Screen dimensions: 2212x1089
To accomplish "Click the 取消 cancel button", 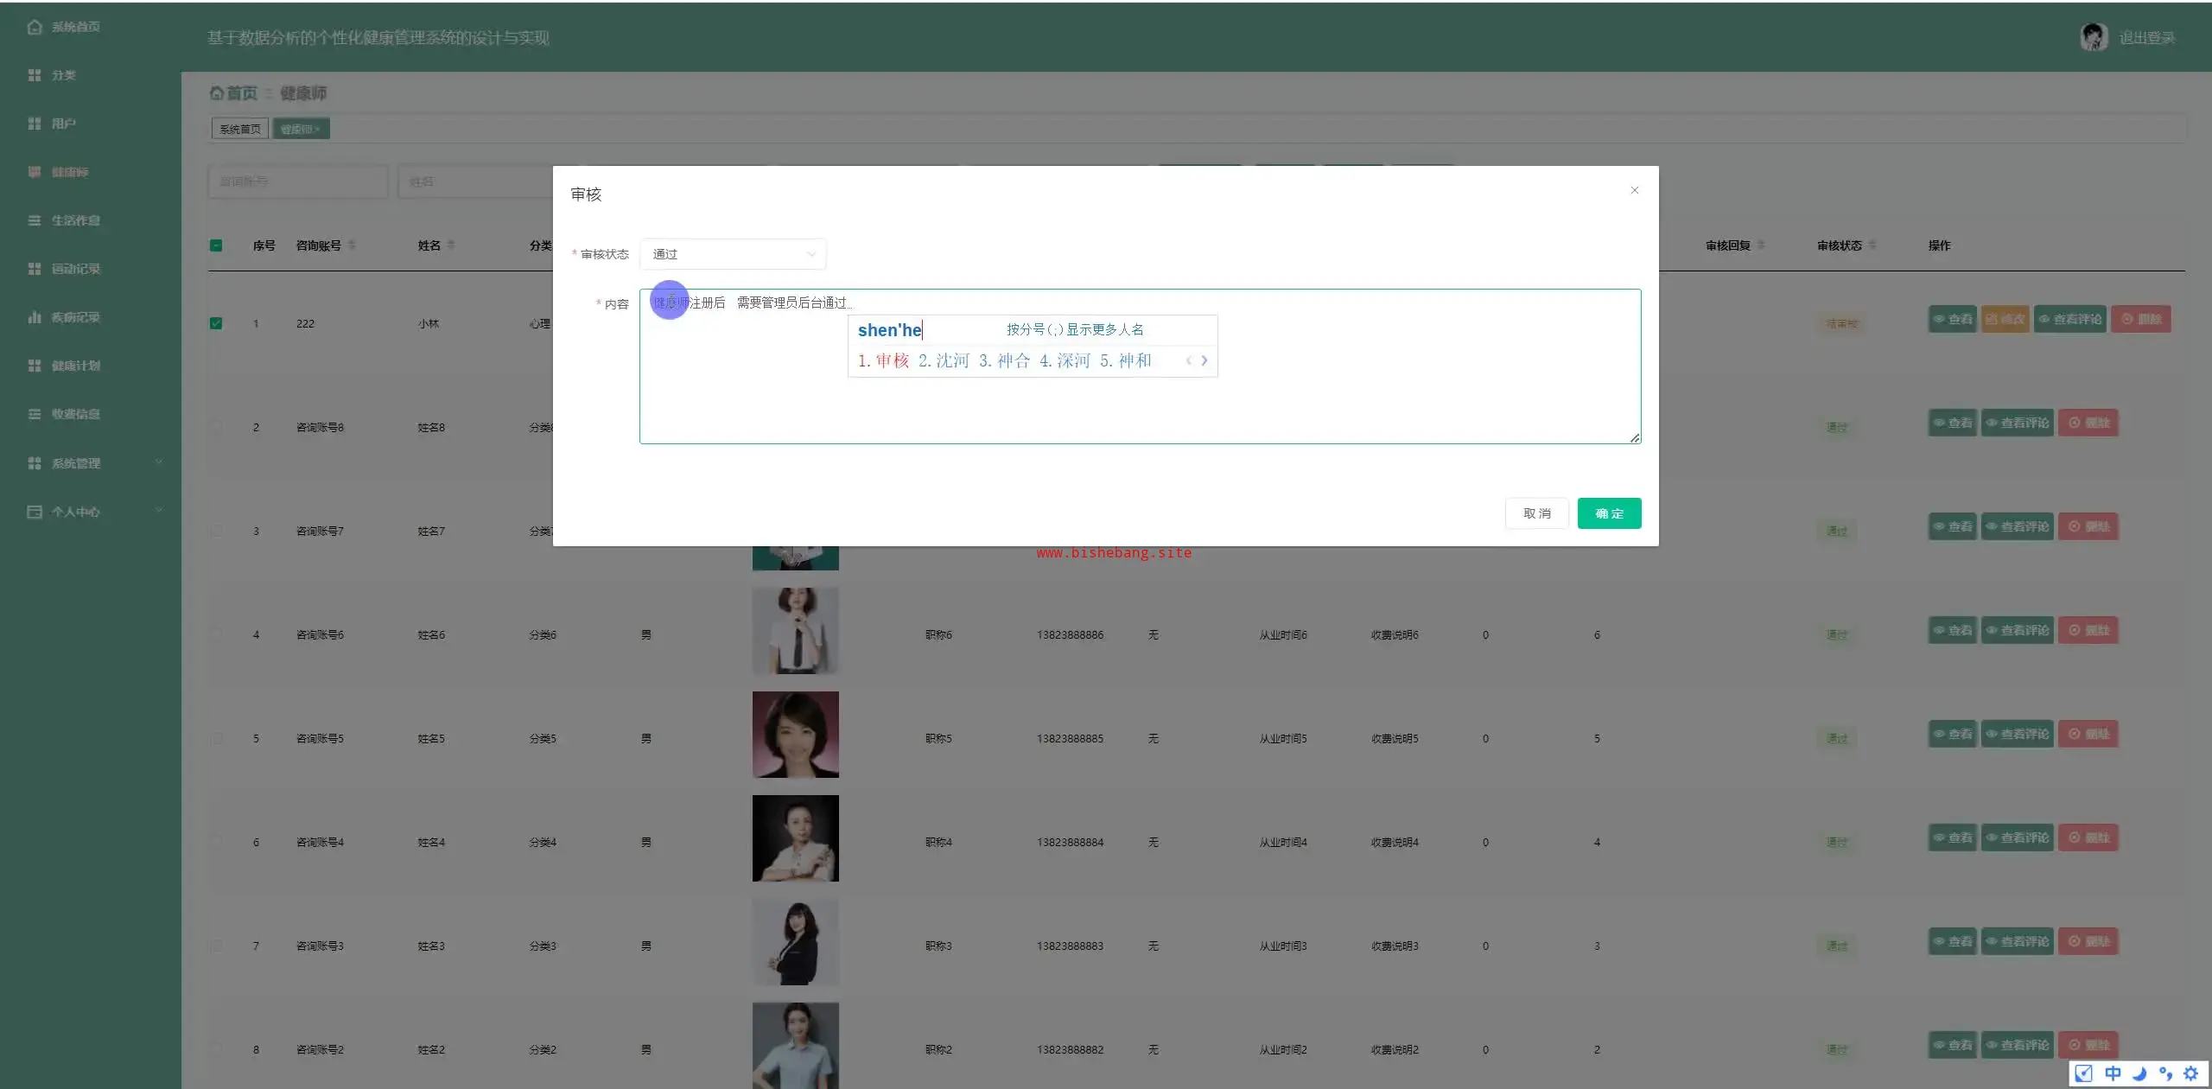I will 1536,513.
